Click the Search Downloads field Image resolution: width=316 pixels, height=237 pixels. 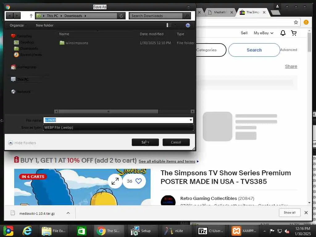point(156,16)
